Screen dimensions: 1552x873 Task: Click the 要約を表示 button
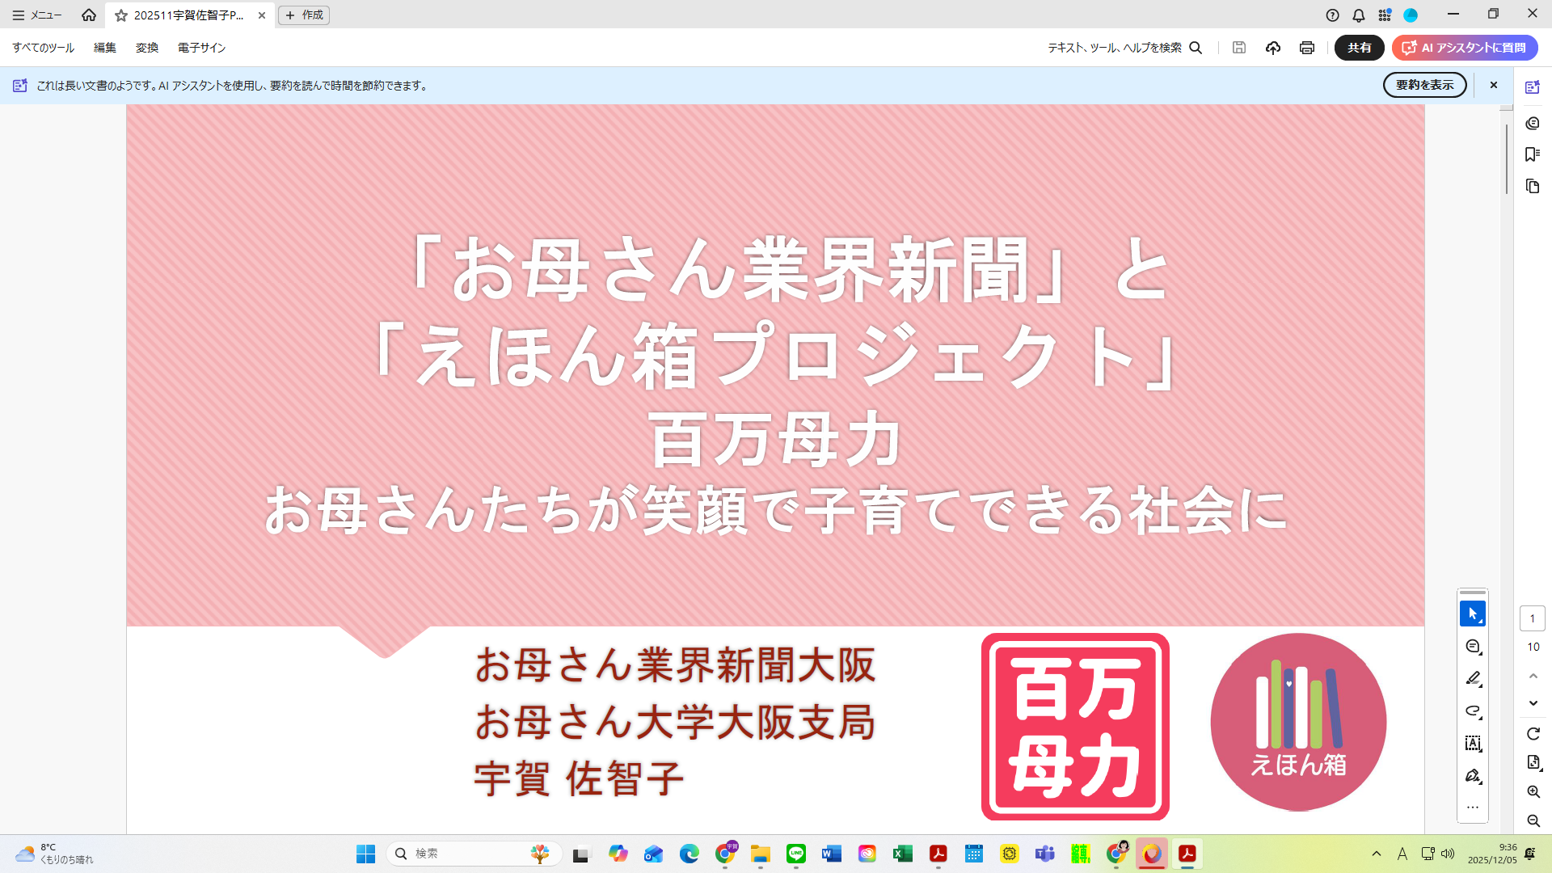click(x=1424, y=85)
